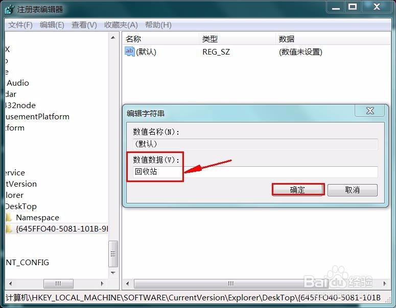Viewport: 396px width, 308px height.
Task: Click the tree pane scroll up arrow
Action: coord(113,38)
